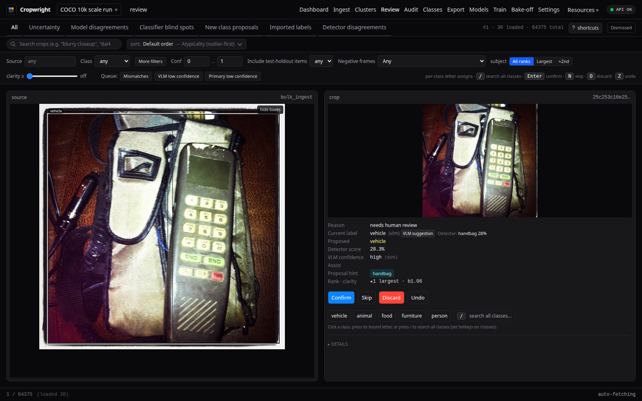Expand the DETAILS section
Screen dimensions: 642x401
pos(338,344)
